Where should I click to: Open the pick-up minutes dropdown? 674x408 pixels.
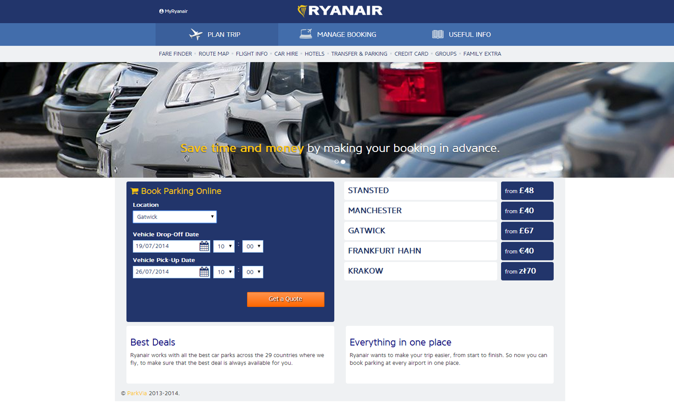tap(252, 272)
